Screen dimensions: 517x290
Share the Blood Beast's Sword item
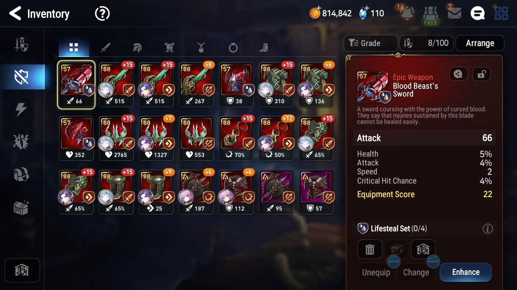tap(458, 74)
